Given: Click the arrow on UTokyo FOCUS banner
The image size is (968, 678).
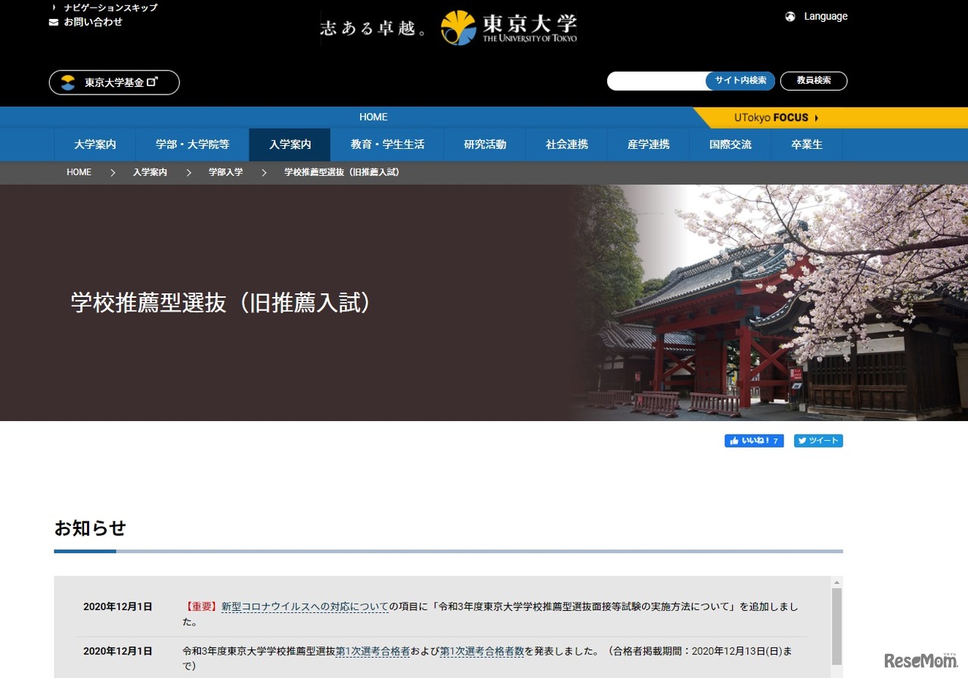Looking at the screenshot, I should click(x=817, y=118).
